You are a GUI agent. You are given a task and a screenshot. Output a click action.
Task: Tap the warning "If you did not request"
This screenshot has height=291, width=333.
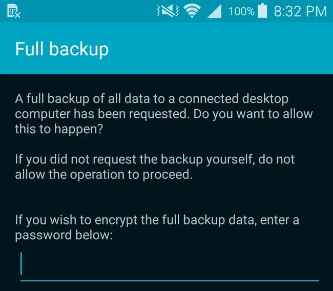point(155,167)
